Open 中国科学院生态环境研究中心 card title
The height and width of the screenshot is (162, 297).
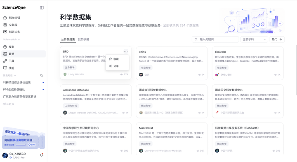coord(81,128)
